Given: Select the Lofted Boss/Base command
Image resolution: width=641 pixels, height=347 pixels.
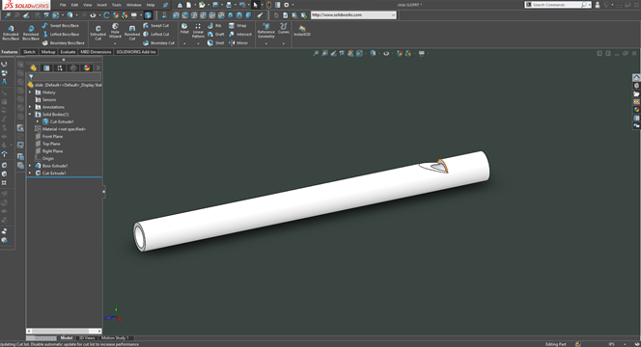Looking at the screenshot, I should 61,35.
